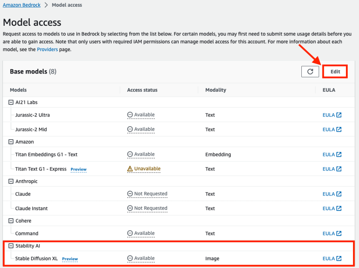Click Not Requested status for Claude
Image resolution: width=359 pixels, height=268 pixels.
click(x=147, y=194)
